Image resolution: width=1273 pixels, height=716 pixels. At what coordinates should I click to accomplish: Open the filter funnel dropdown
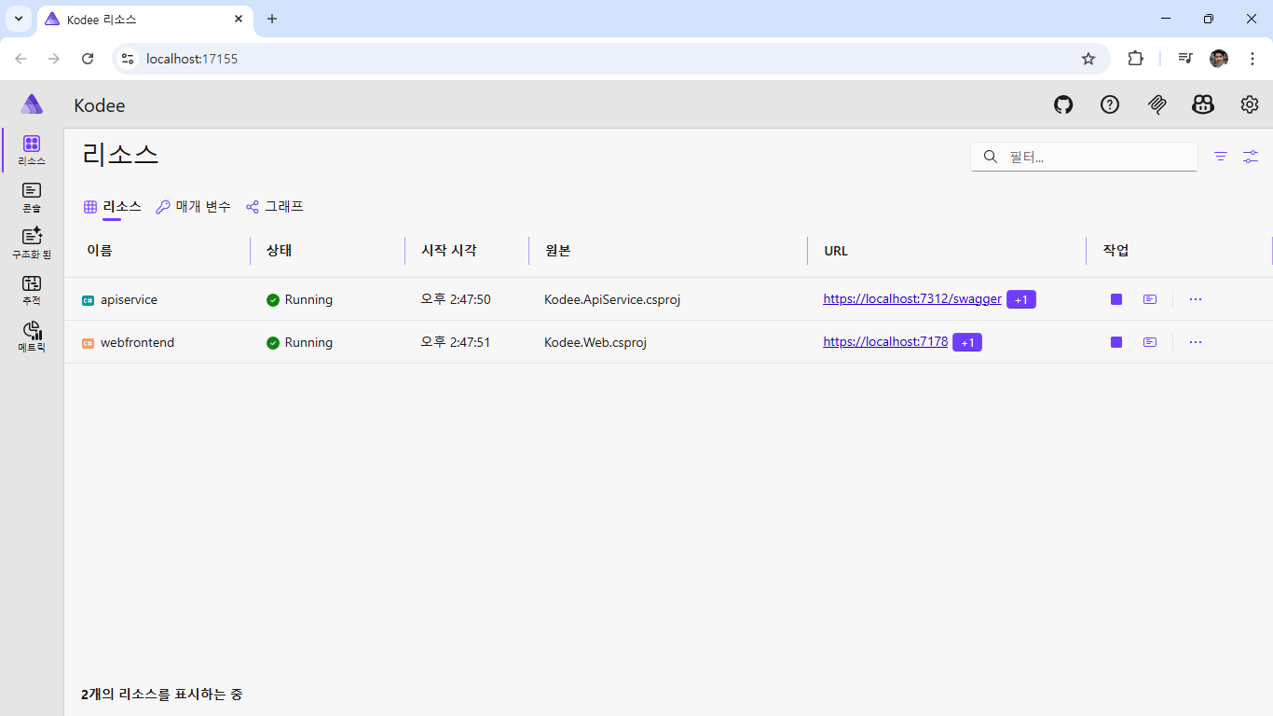(x=1221, y=157)
